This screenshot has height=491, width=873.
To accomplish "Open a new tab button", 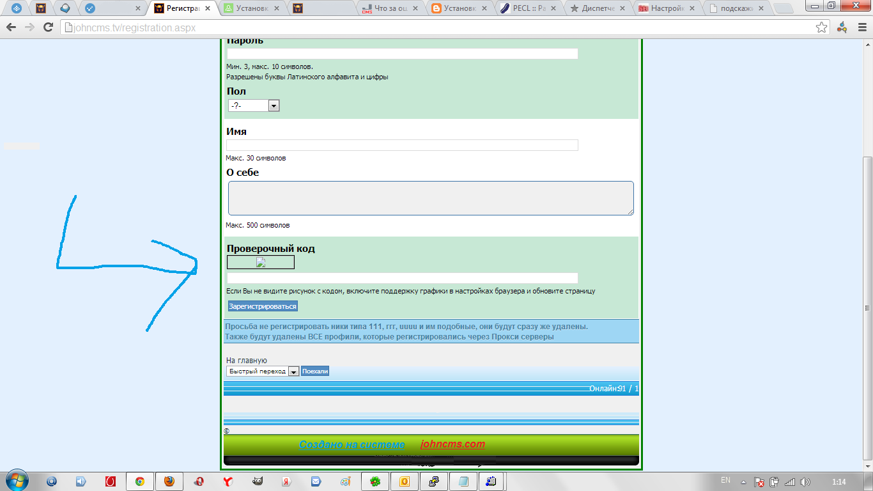I will 784,9.
